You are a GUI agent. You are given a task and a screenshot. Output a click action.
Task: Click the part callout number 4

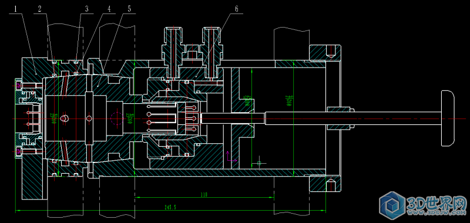(x=109, y=9)
